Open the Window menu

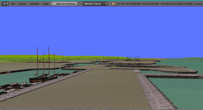(34, 4)
